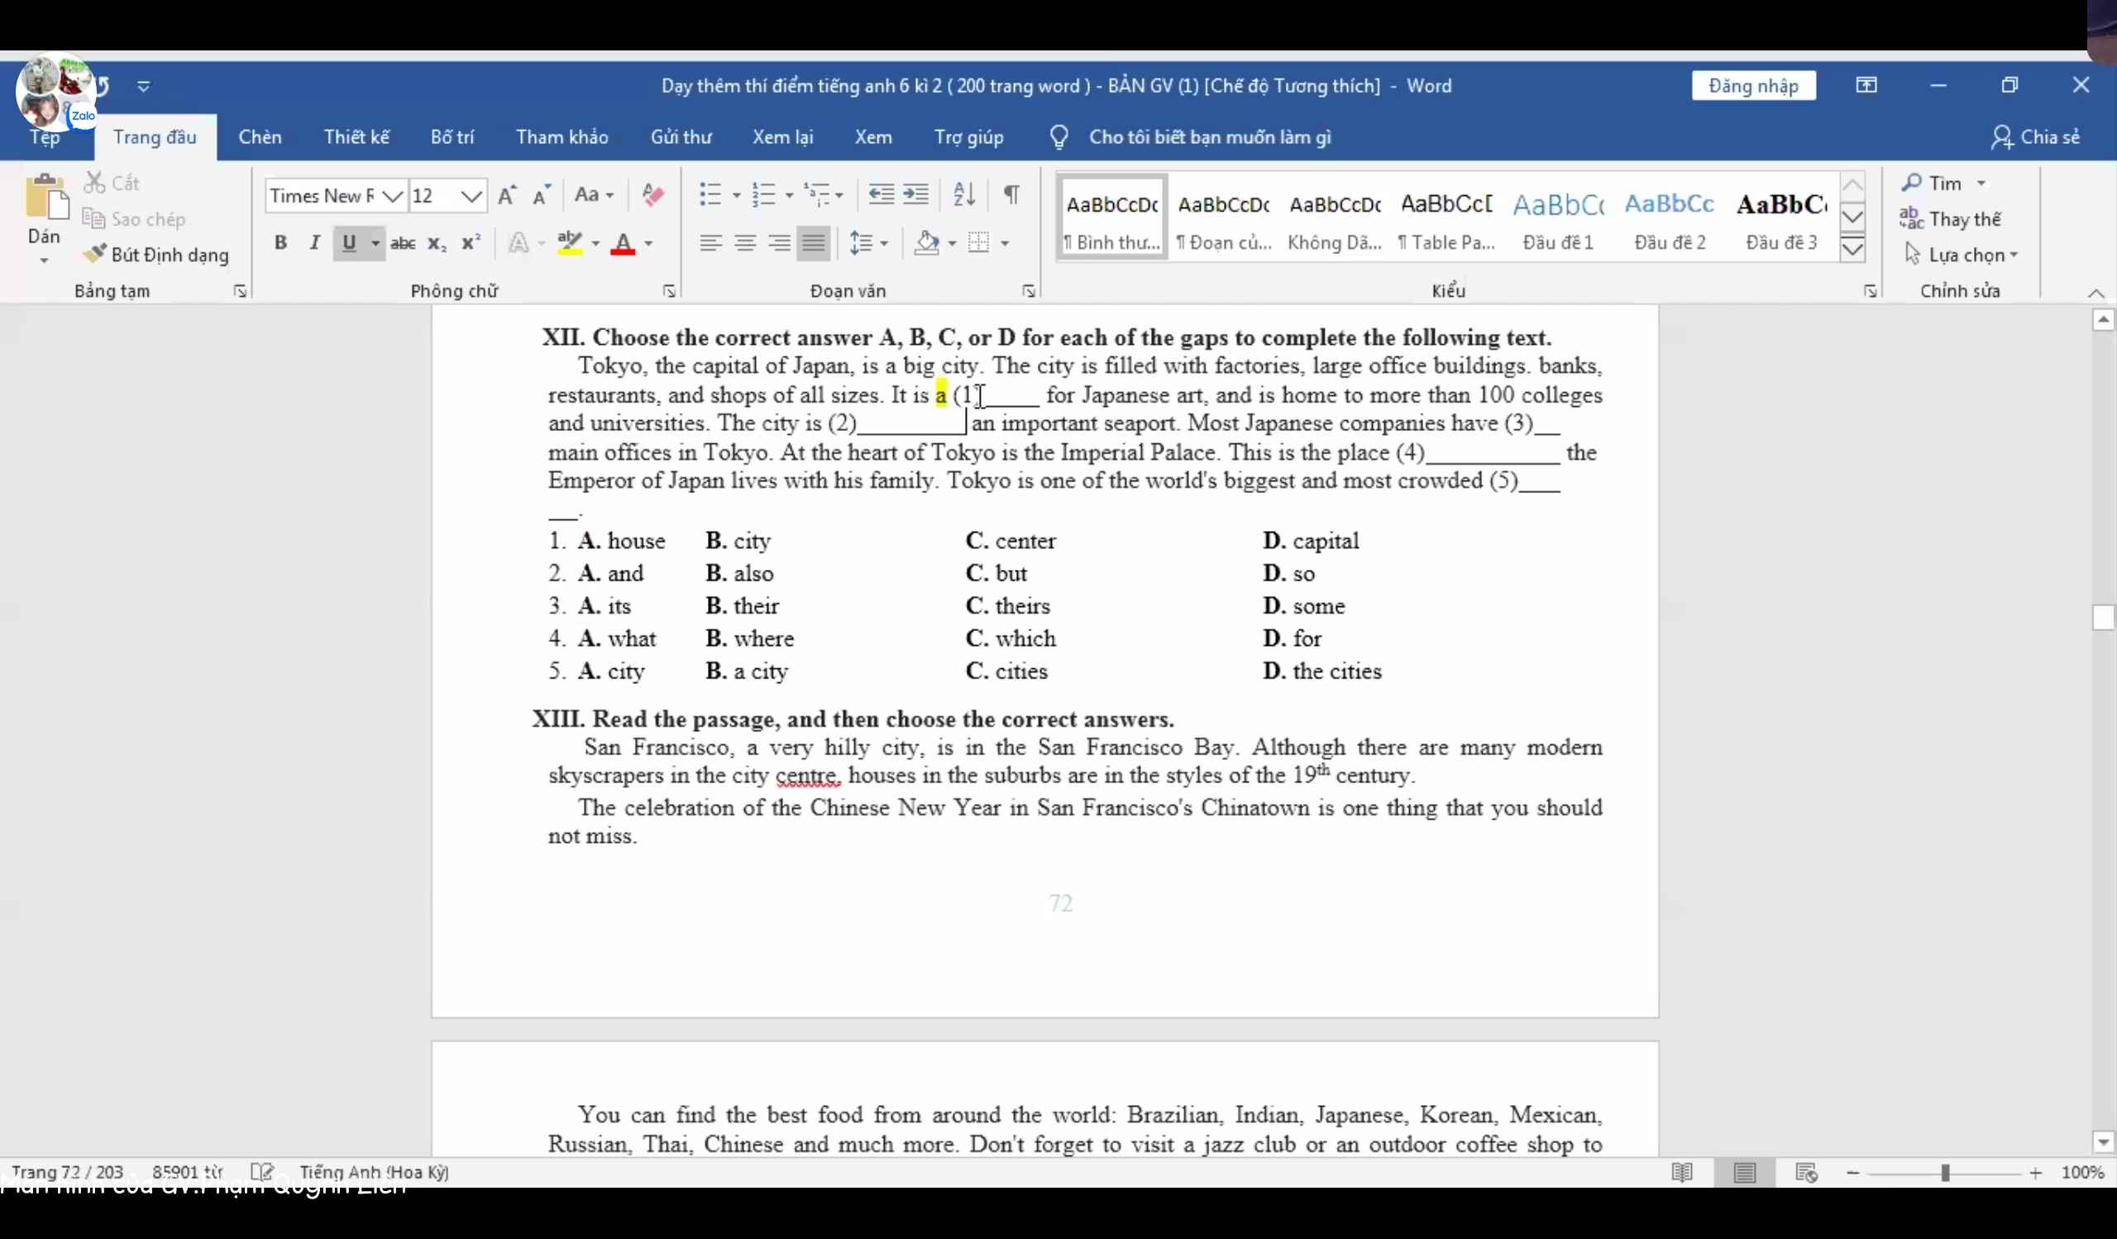Click the Trang đầu ribbon tab

click(155, 137)
